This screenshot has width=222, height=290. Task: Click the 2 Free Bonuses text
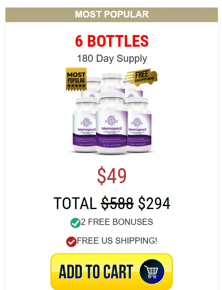pyautogui.click(x=117, y=222)
